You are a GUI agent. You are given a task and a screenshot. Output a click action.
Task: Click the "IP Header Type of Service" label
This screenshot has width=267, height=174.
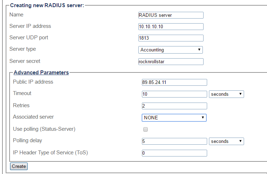[50, 153]
